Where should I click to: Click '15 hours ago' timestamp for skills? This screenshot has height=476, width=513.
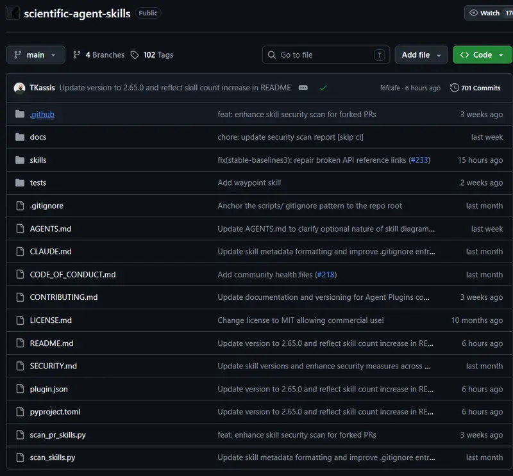(480, 160)
